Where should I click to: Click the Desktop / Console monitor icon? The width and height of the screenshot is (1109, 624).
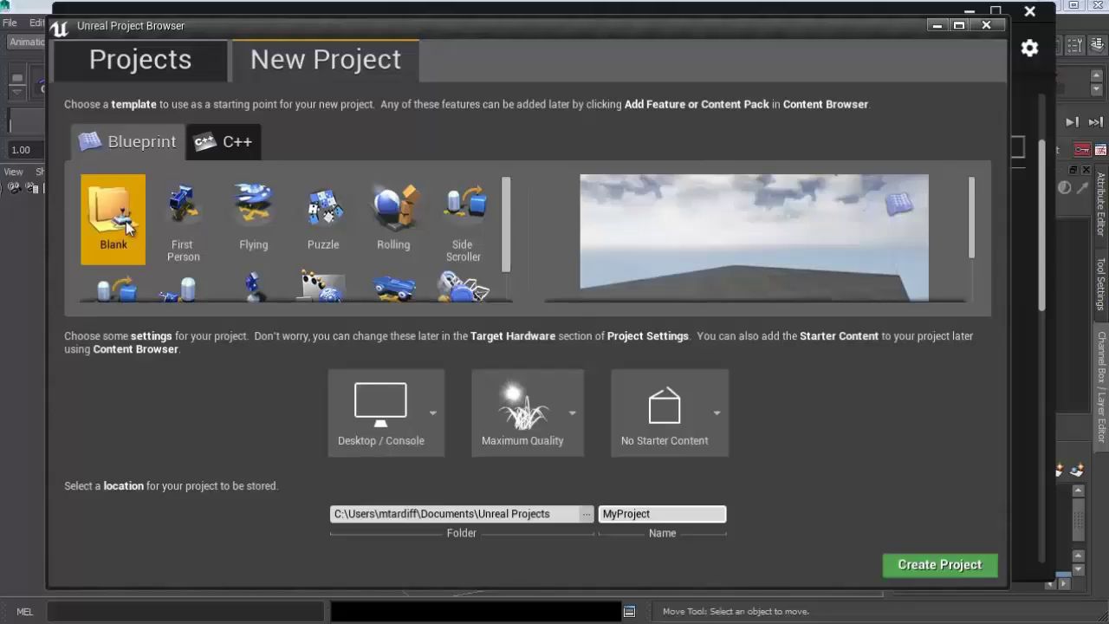380,405
